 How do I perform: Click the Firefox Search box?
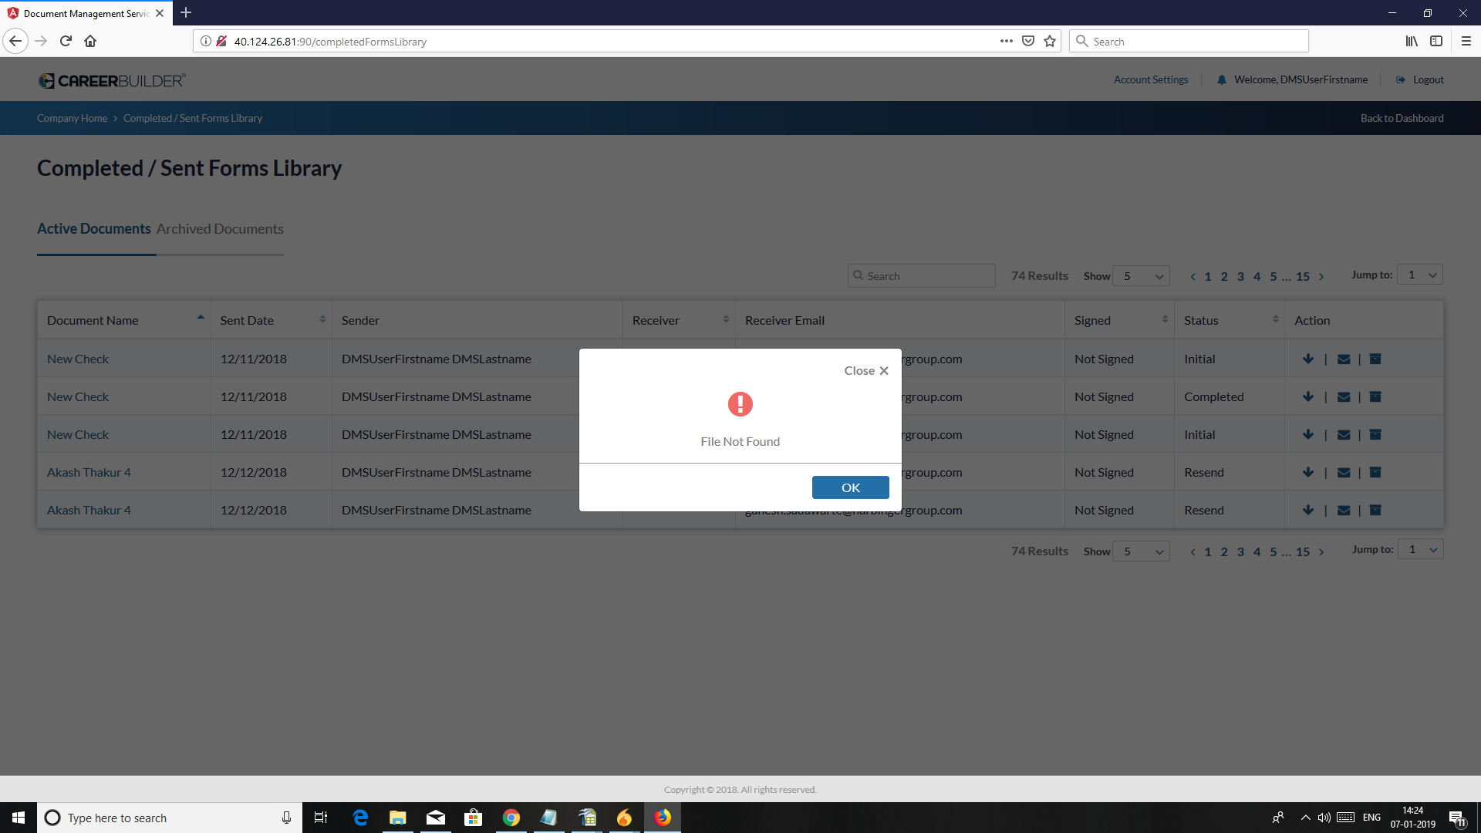pos(1189,42)
